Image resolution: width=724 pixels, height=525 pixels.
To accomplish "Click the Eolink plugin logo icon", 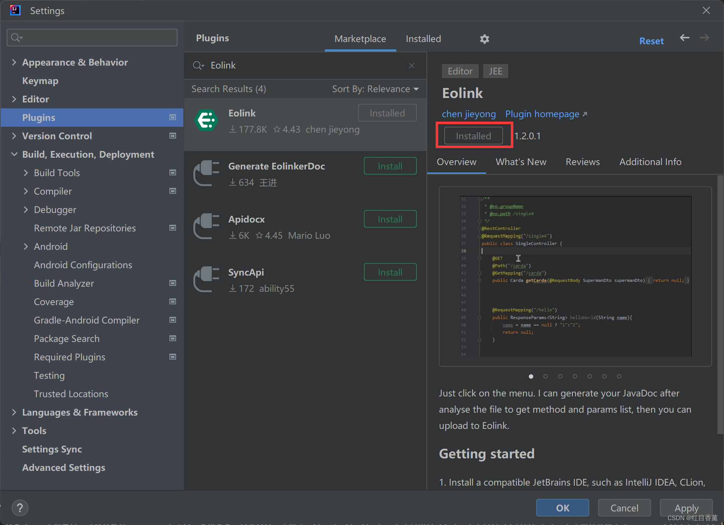I will coord(206,120).
